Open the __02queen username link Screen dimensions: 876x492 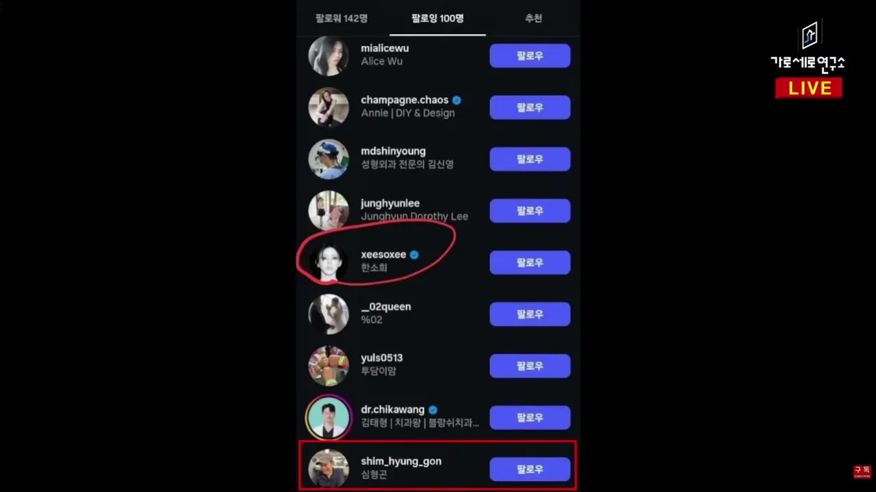coord(386,307)
